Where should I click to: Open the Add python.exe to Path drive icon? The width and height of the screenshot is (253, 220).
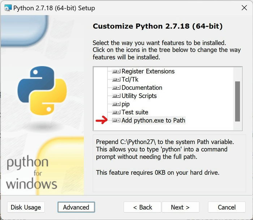[x=116, y=120]
